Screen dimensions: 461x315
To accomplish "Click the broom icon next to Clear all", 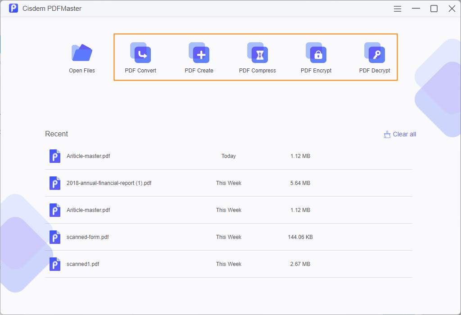I will (x=387, y=134).
